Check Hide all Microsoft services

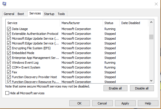point(7,93)
